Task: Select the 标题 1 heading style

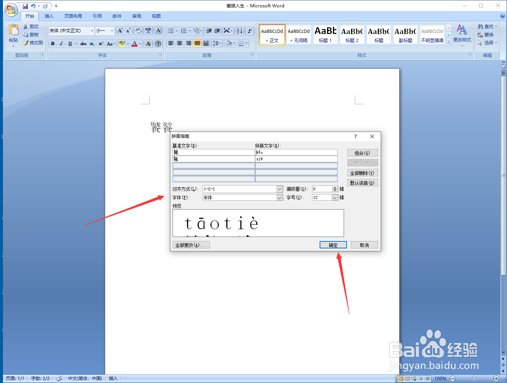Action: click(326, 34)
